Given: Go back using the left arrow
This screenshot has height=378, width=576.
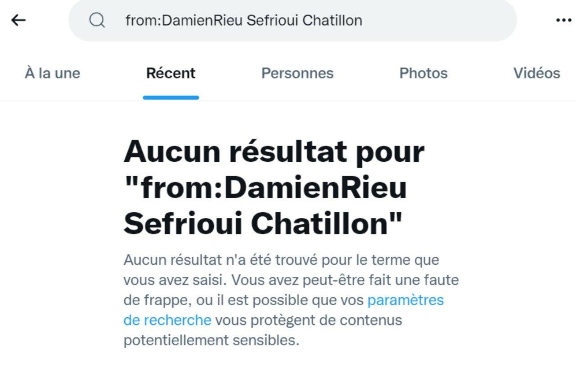Looking at the screenshot, I should coord(18,20).
